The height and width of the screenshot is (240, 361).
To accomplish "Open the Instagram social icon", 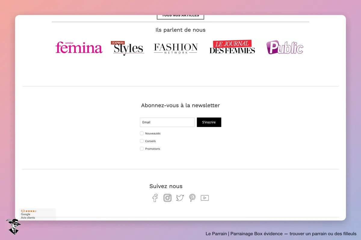I will (x=168, y=198).
